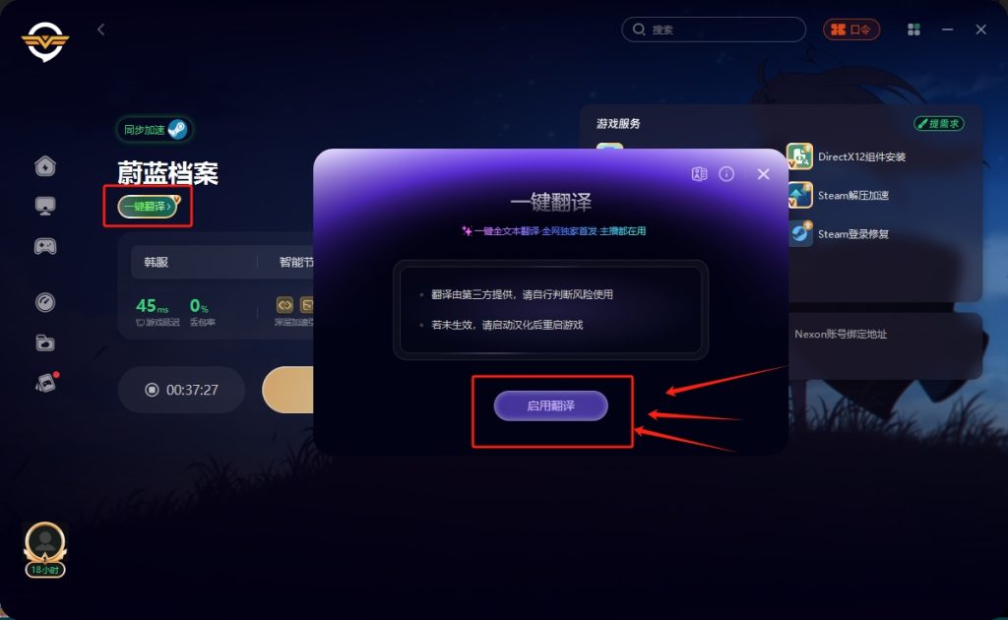1008x620 pixels.
Task: Open the 提需求 feedback link
Action: (x=938, y=123)
